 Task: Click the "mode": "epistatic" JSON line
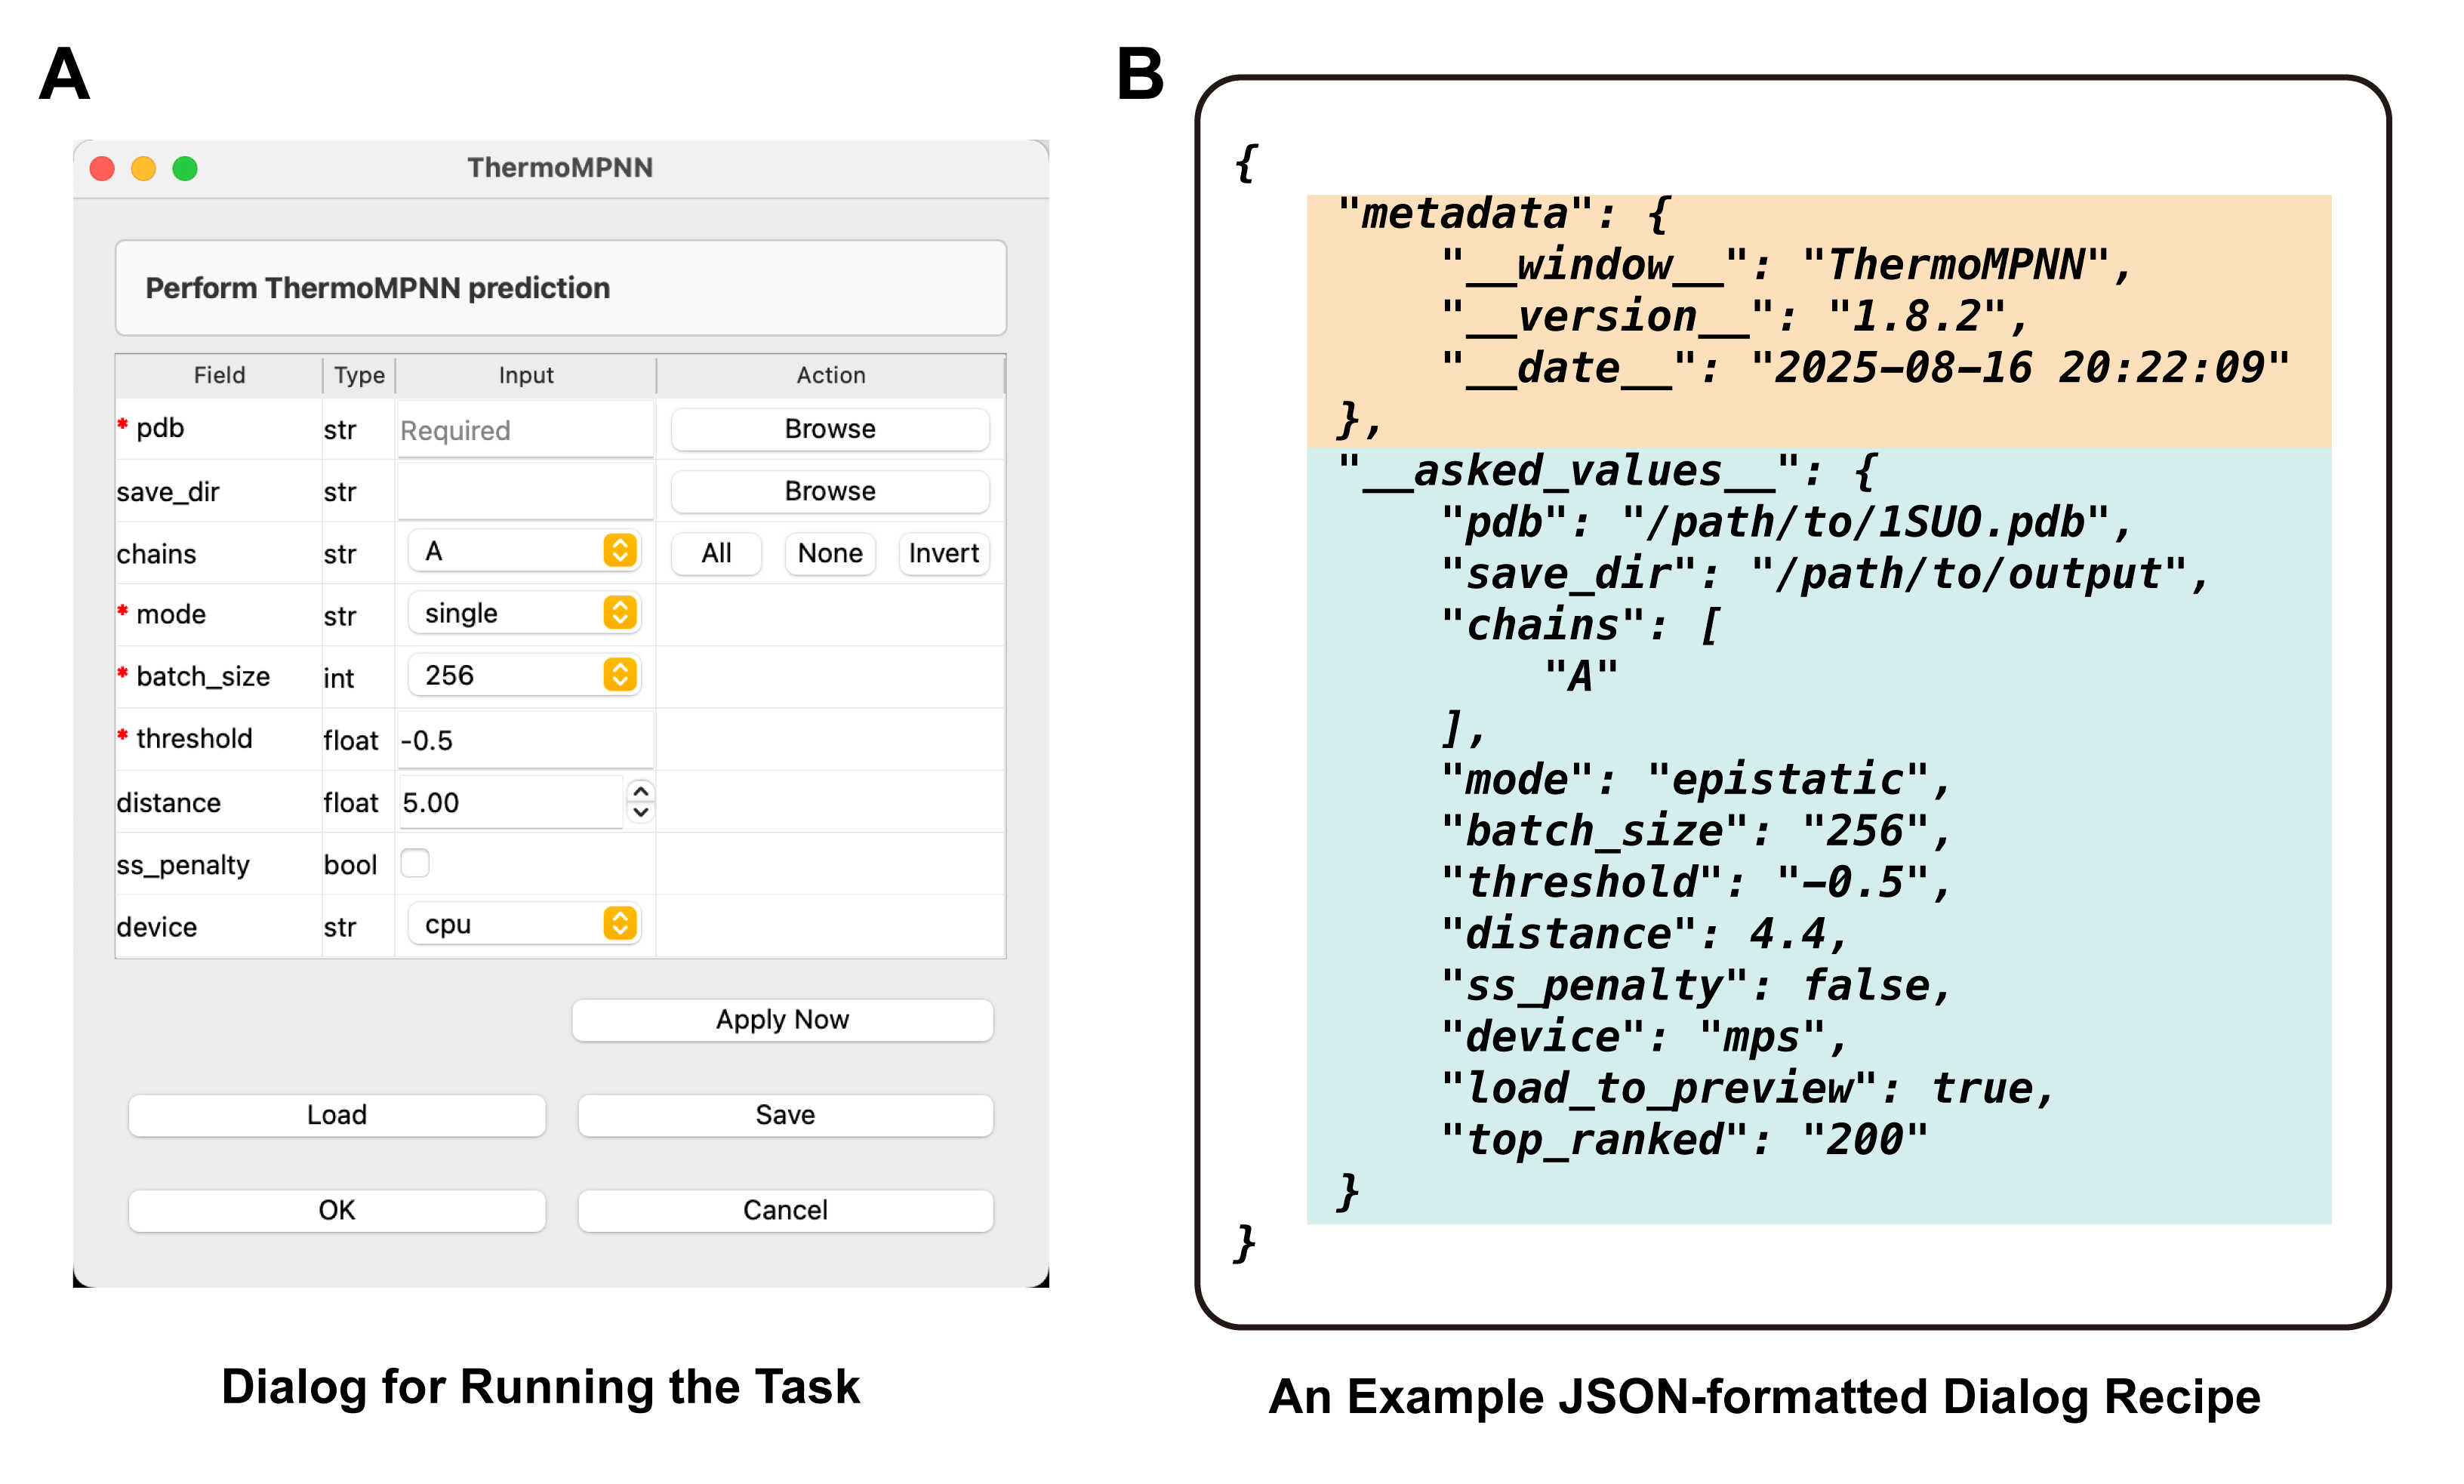[x=1695, y=780]
